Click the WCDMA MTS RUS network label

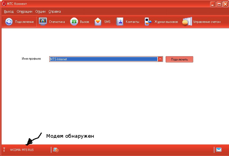(22, 150)
